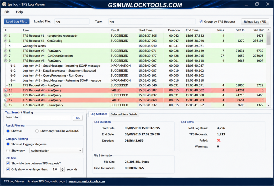Screen dimensions: 274x186
Task: Expand TPS Request #1 row
Action: click(6, 36)
